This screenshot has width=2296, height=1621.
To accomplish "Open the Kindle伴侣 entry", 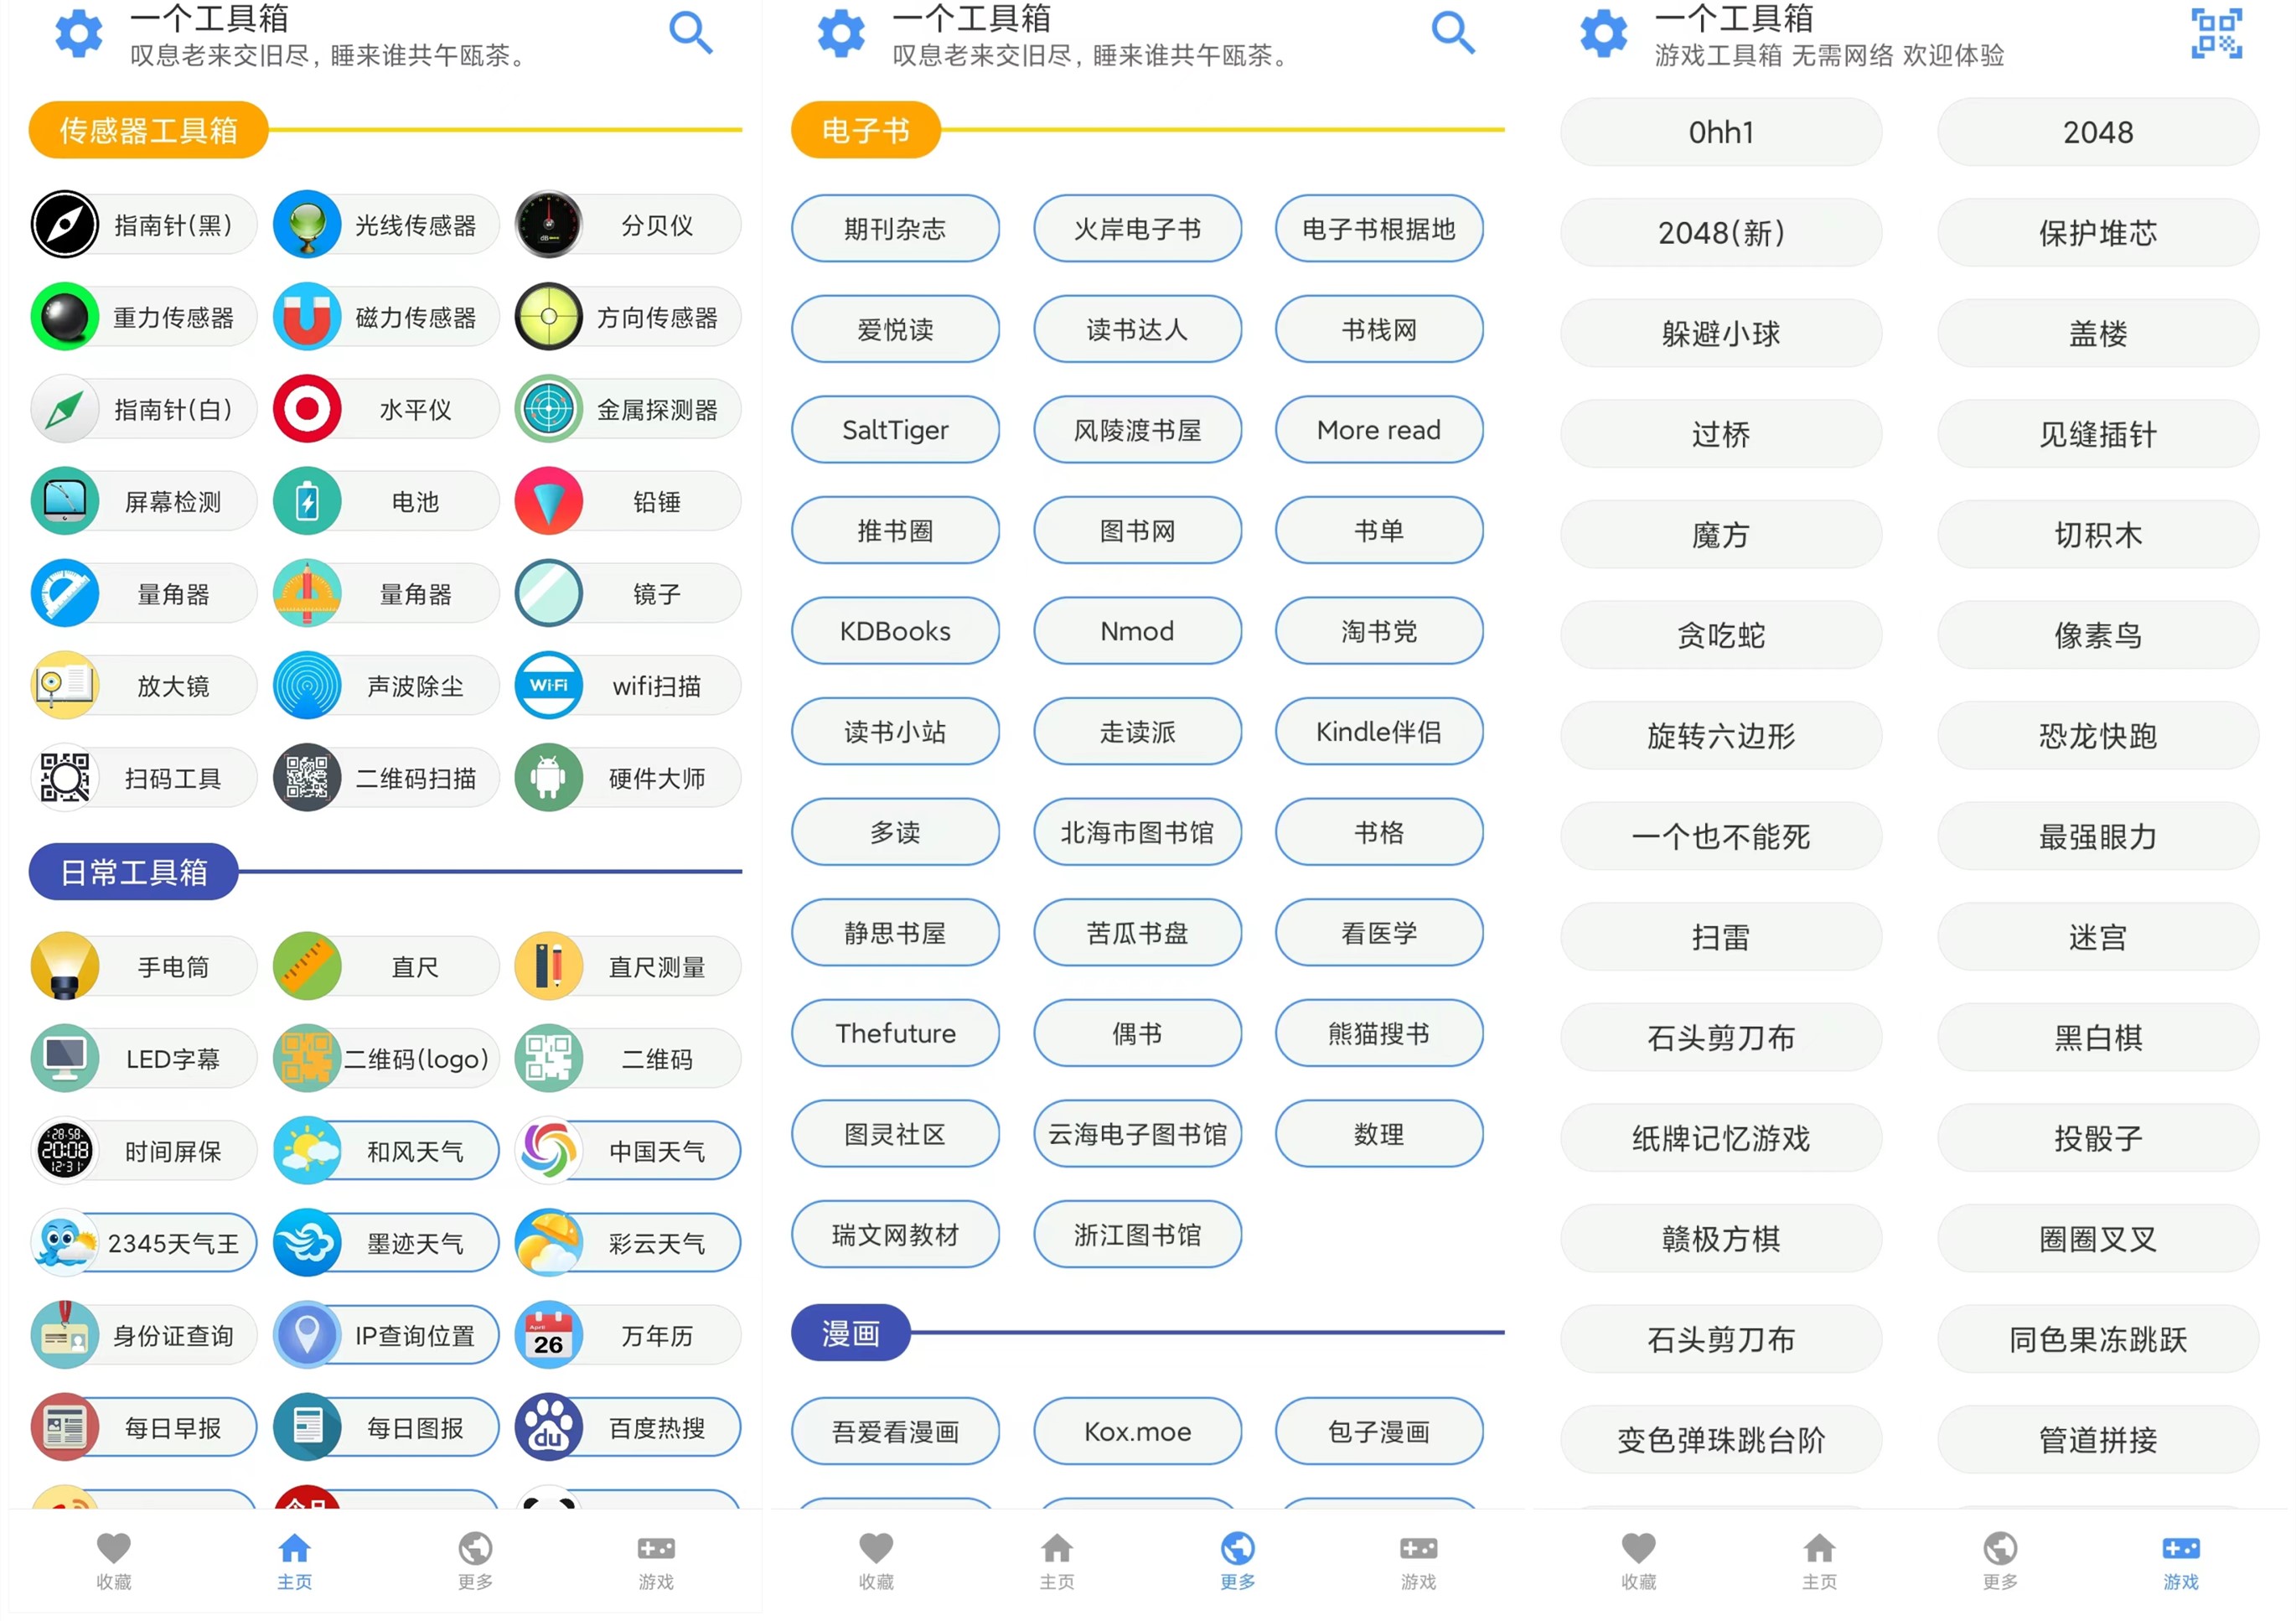I will pos(1379,731).
